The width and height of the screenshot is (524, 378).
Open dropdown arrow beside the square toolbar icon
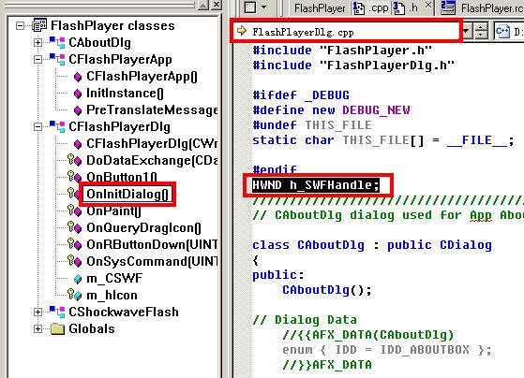(x=263, y=7)
